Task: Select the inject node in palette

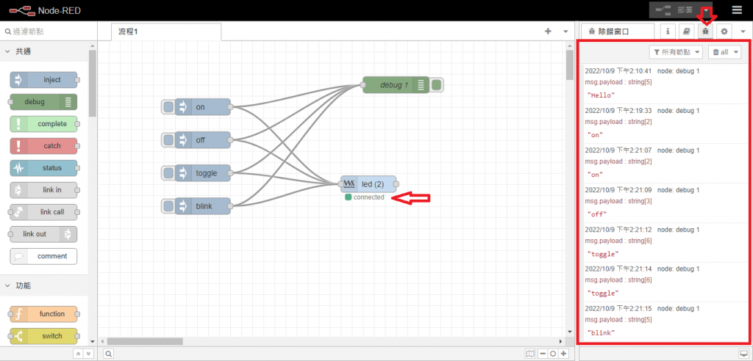Action: click(43, 79)
